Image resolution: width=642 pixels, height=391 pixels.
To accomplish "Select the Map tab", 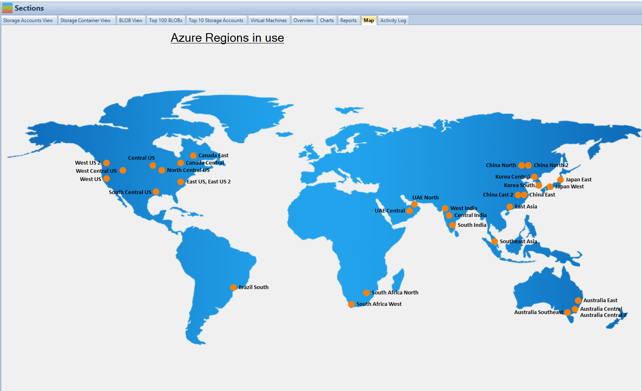I will (368, 20).
